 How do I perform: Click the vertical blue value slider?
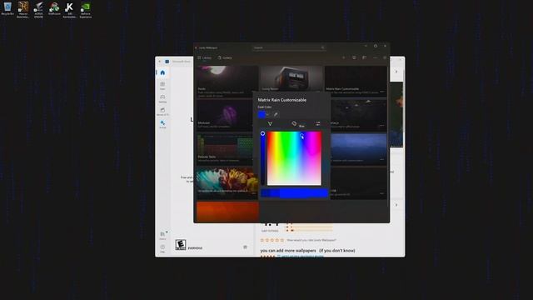[263, 158]
